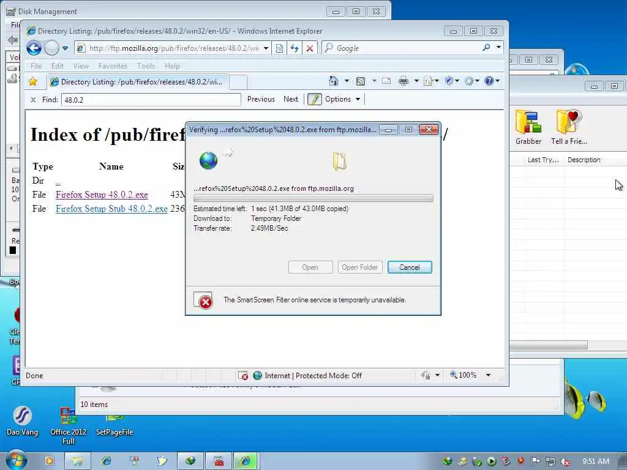Expand the address bar URL history dropdown
The image size is (627, 470).
tap(266, 48)
